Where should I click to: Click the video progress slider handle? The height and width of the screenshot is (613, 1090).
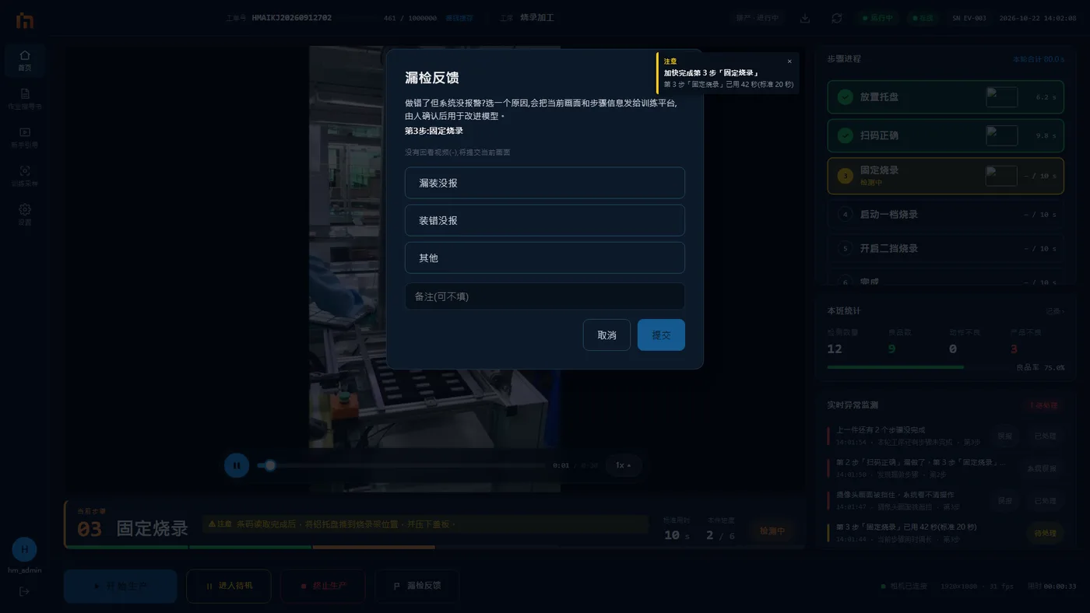[x=270, y=465]
